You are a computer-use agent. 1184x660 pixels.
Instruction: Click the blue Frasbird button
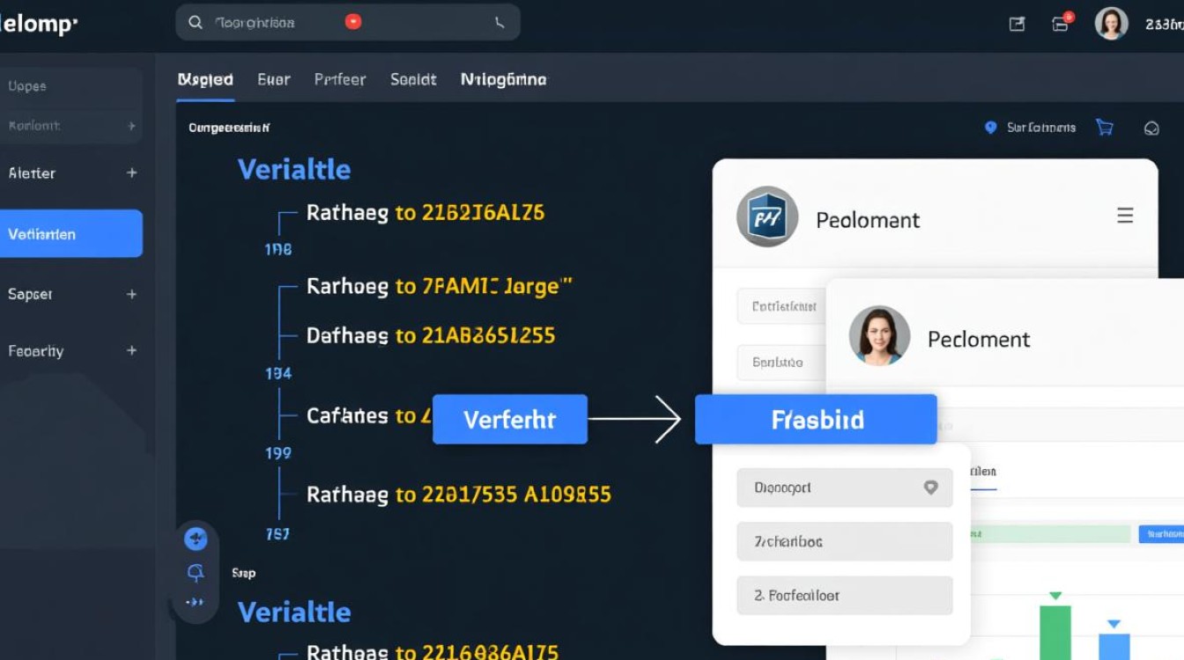816,420
